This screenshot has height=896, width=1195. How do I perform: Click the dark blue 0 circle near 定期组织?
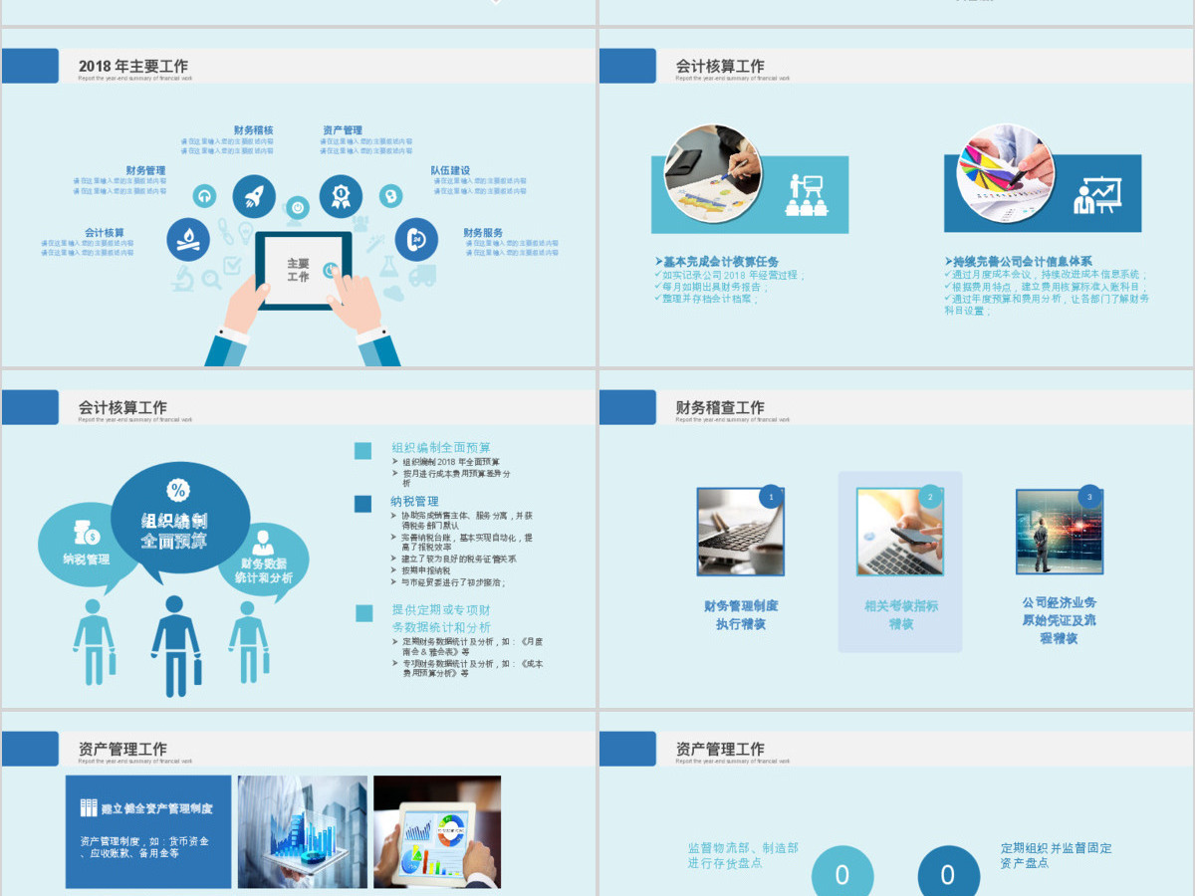pos(948,873)
